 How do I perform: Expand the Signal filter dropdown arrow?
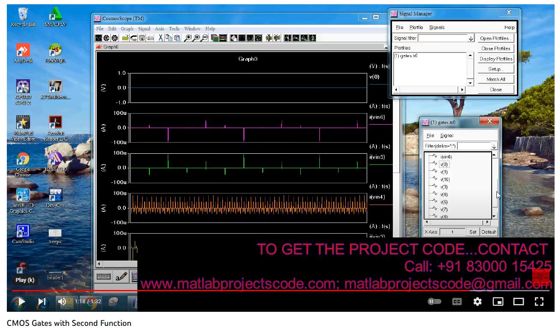pyautogui.click(x=471, y=38)
